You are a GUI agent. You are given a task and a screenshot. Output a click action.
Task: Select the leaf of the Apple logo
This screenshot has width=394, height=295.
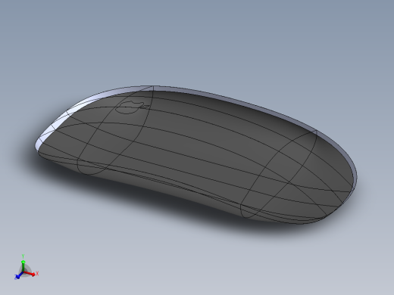145,107
